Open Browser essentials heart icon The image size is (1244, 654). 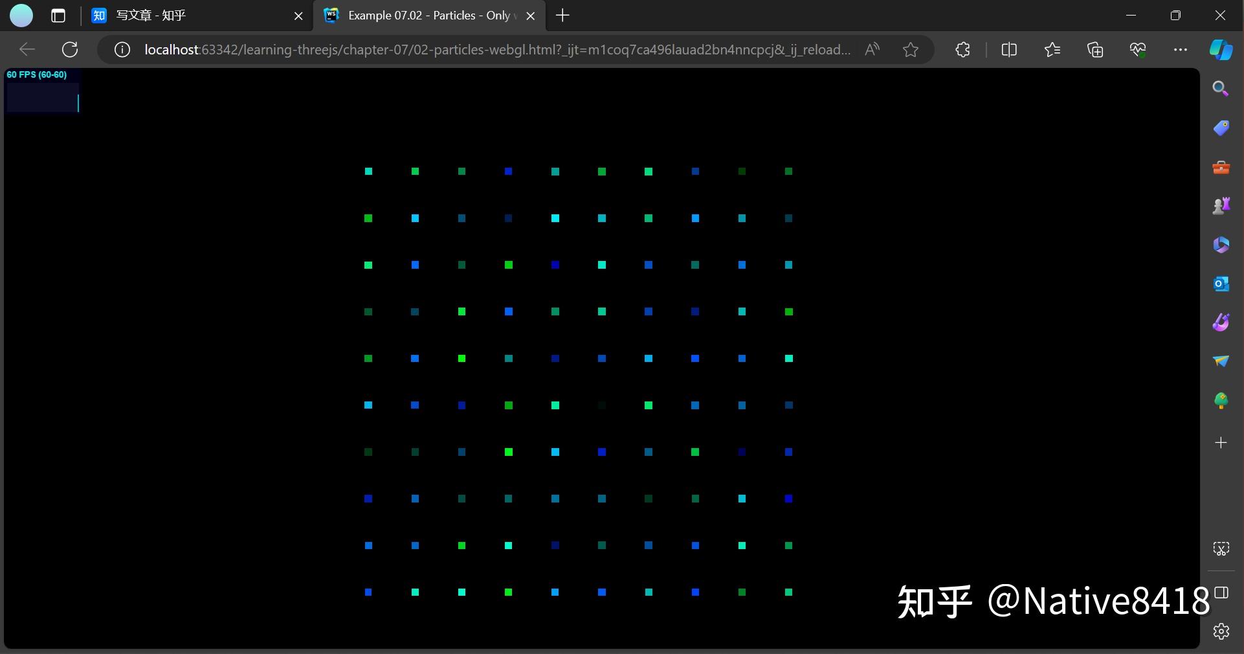pyautogui.click(x=1138, y=49)
